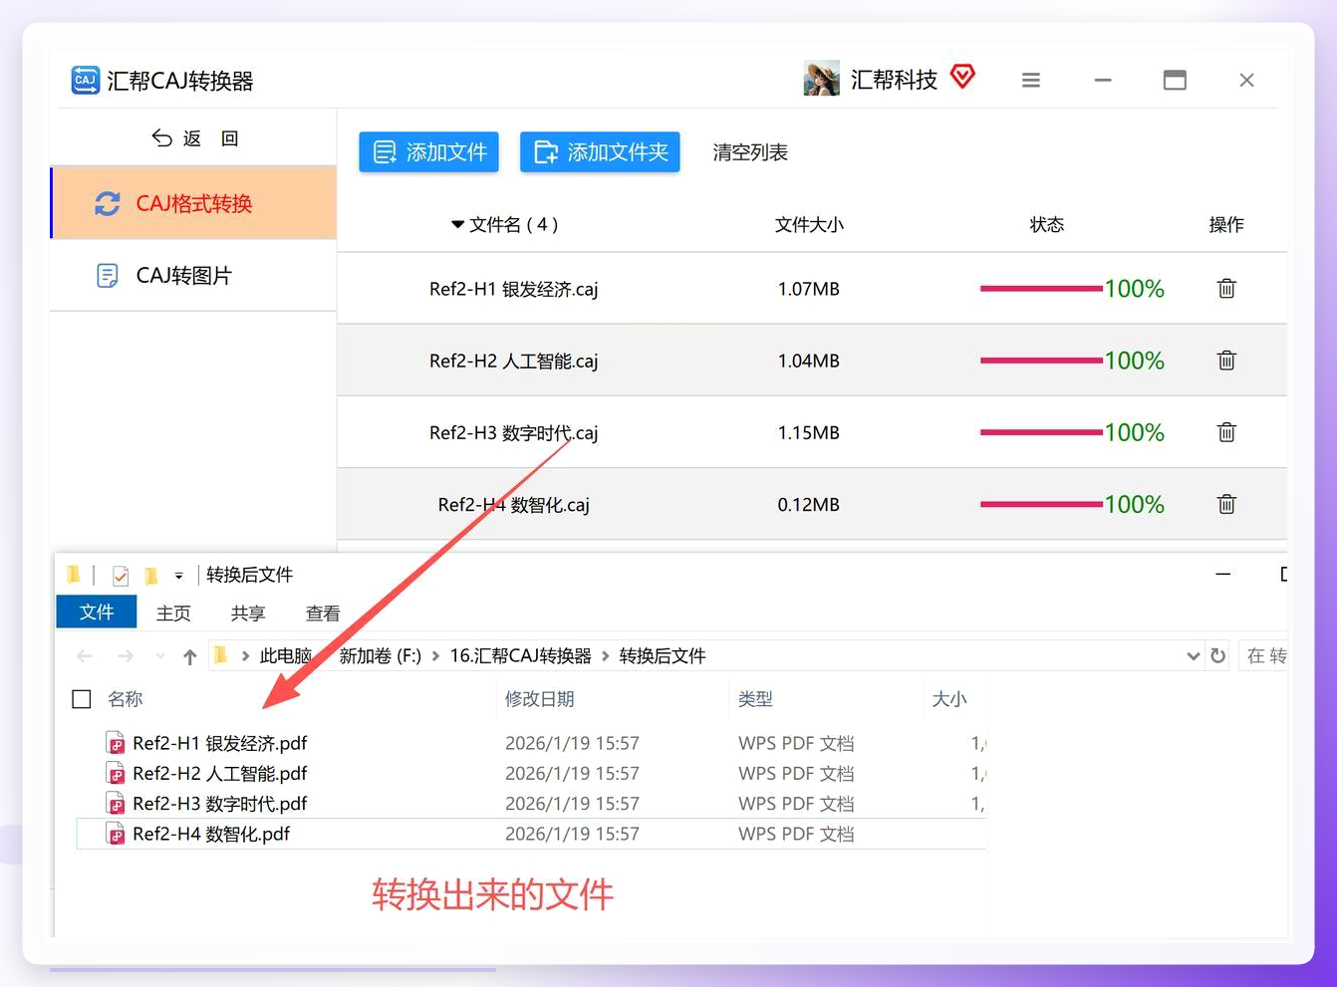Click the 1.04MB file size cell
The height and width of the screenshot is (987, 1337).
click(808, 361)
